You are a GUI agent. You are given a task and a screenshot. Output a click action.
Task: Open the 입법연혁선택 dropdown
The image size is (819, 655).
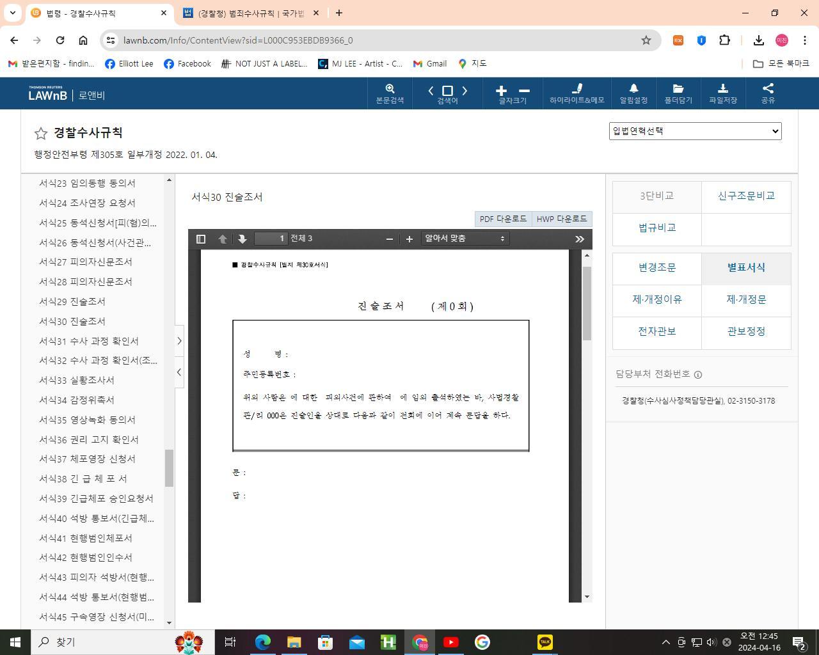695,131
